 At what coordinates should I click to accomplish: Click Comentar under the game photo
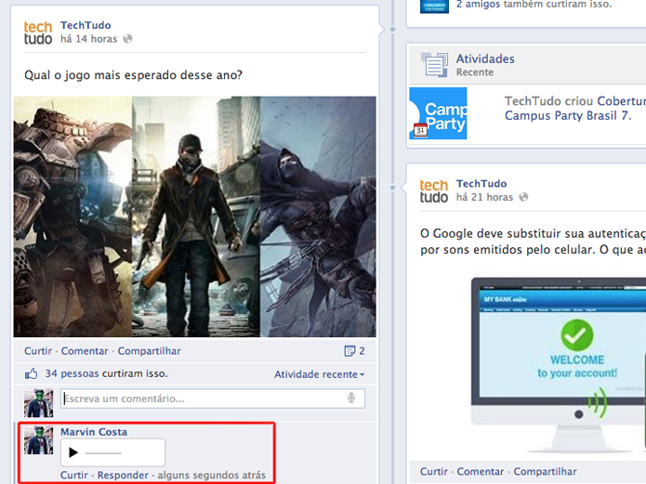point(85,351)
